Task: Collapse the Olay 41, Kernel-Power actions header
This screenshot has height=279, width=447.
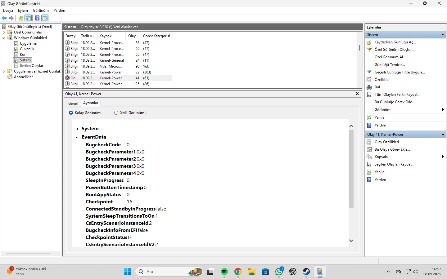Action: pos(443,135)
